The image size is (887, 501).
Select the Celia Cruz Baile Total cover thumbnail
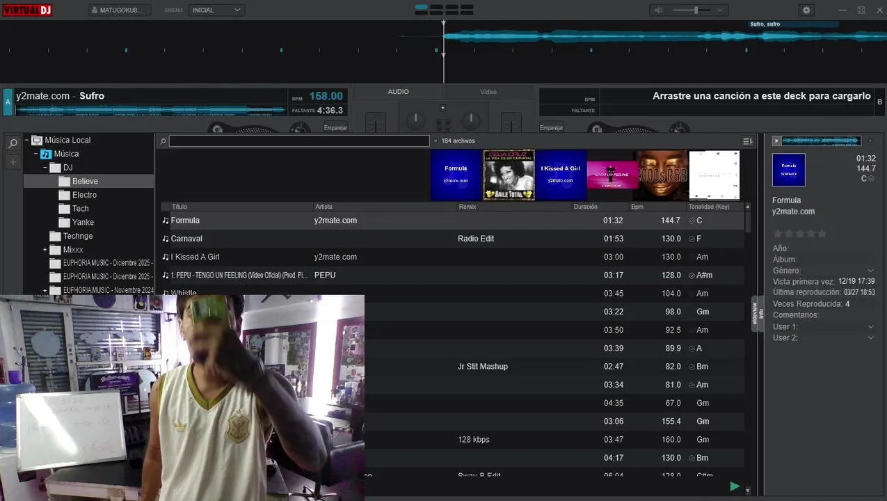[509, 175]
